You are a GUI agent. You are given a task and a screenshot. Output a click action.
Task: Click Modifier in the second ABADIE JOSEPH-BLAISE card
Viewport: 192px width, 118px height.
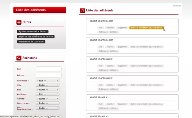(x=110, y=47)
